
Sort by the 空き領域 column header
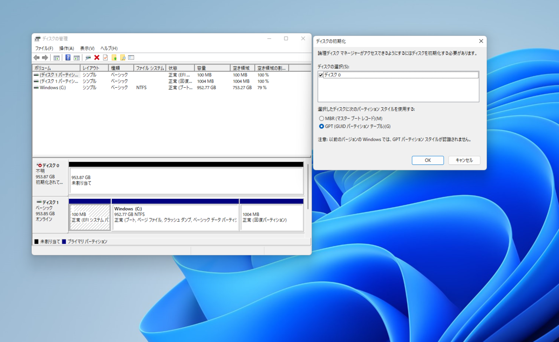coord(243,68)
